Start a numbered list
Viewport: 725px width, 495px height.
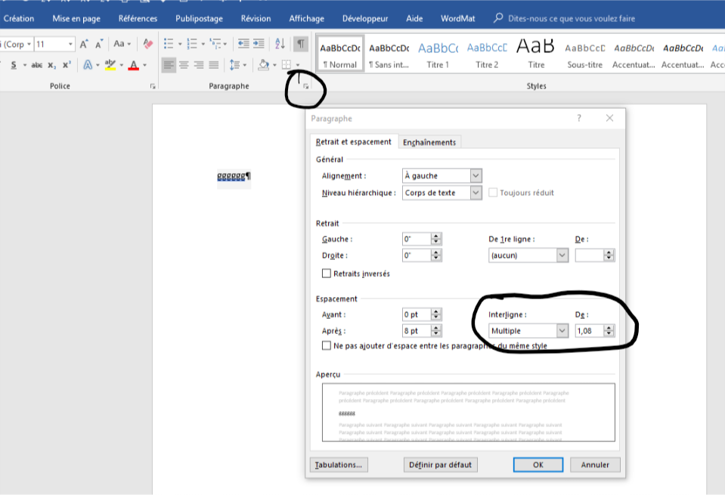tap(191, 44)
